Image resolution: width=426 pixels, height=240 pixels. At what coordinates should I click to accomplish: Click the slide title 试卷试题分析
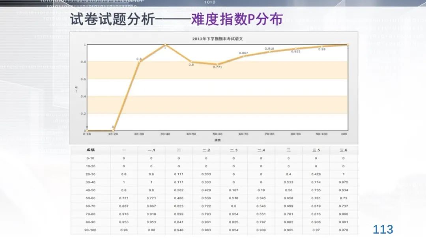point(112,20)
